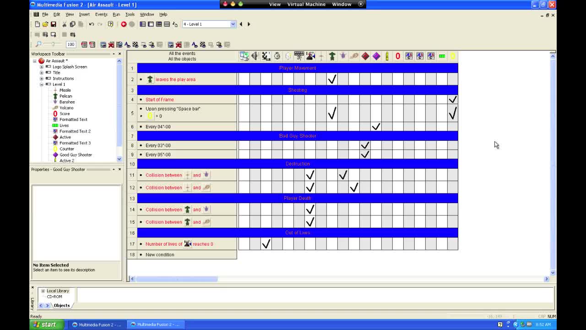Click the purple Good Guy Shooter column icon
The height and width of the screenshot is (330, 586).
(x=376, y=56)
